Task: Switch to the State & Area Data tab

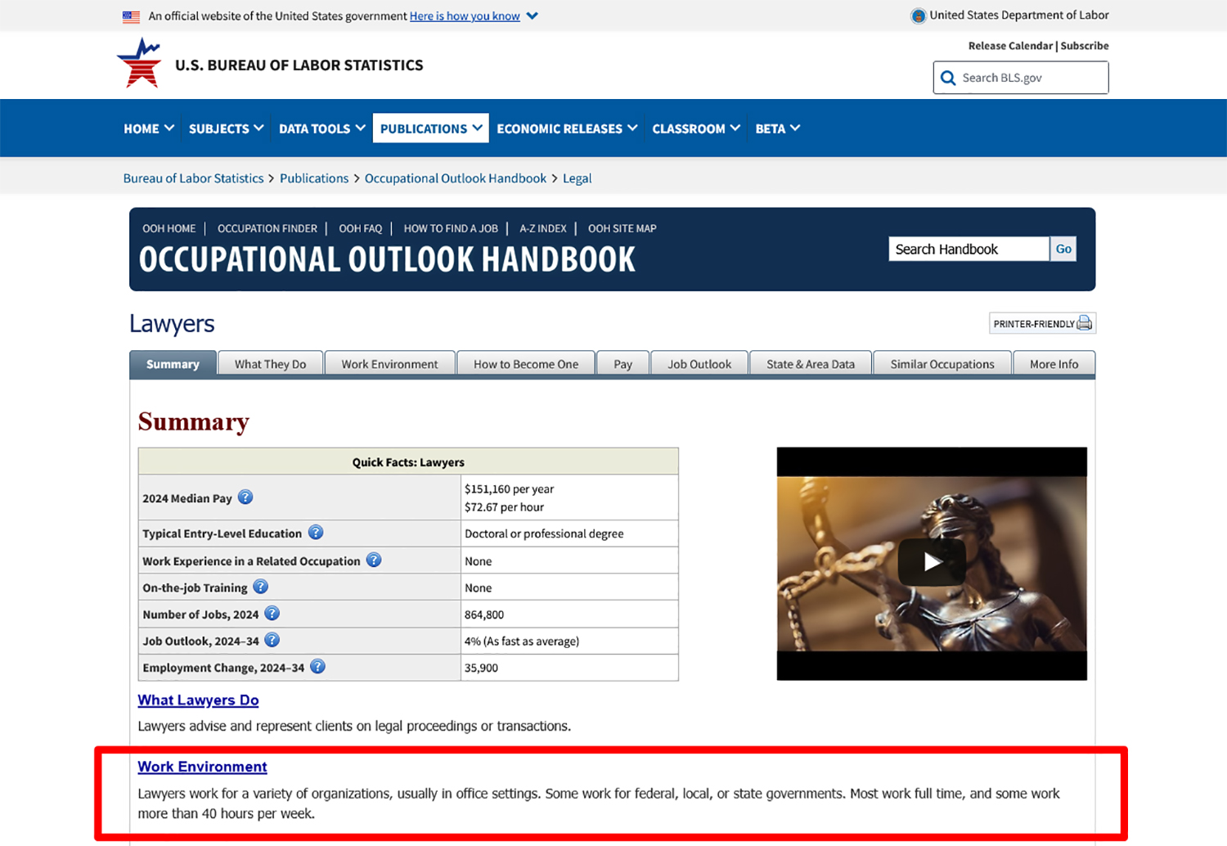Action: [810, 363]
